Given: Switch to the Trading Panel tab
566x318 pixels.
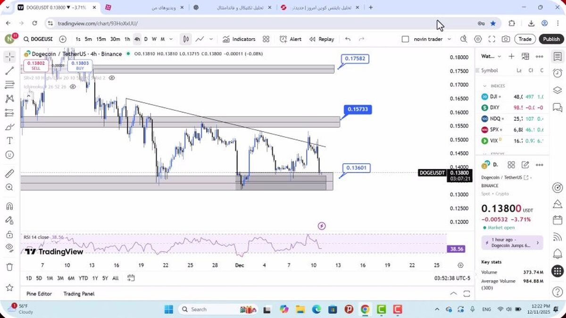Looking at the screenshot, I should point(79,293).
